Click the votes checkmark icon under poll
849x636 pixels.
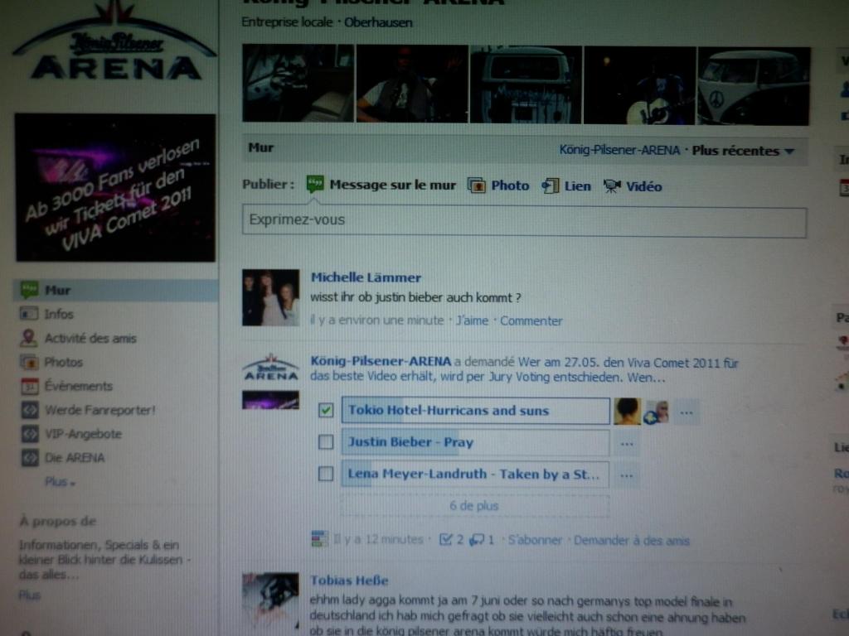tap(445, 540)
